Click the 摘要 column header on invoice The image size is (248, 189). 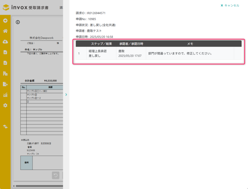point(50,87)
